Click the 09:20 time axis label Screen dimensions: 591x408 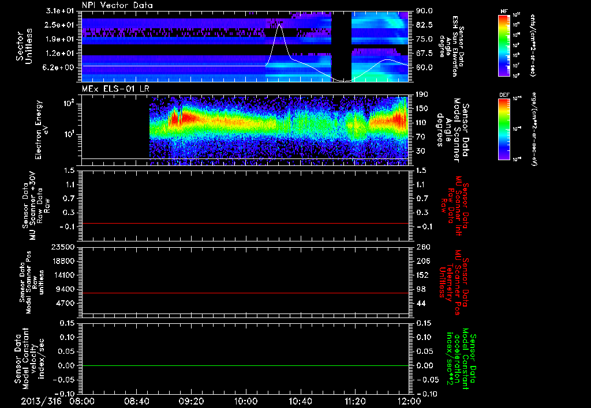click(191, 401)
